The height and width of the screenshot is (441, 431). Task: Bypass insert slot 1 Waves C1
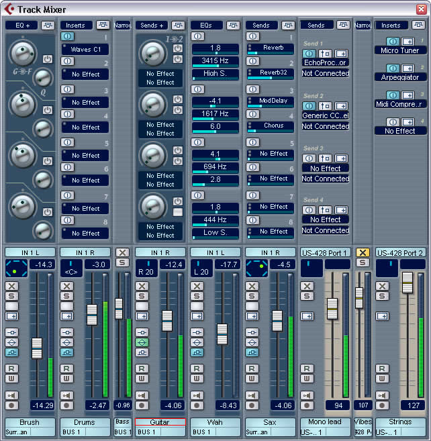(x=67, y=36)
